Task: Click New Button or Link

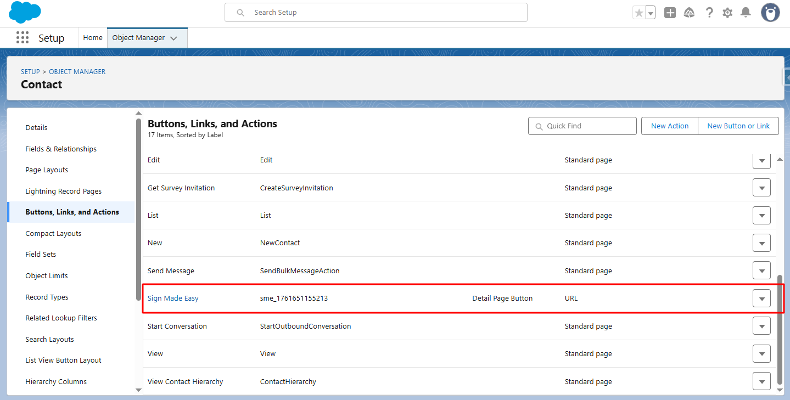Action: pos(738,126)
